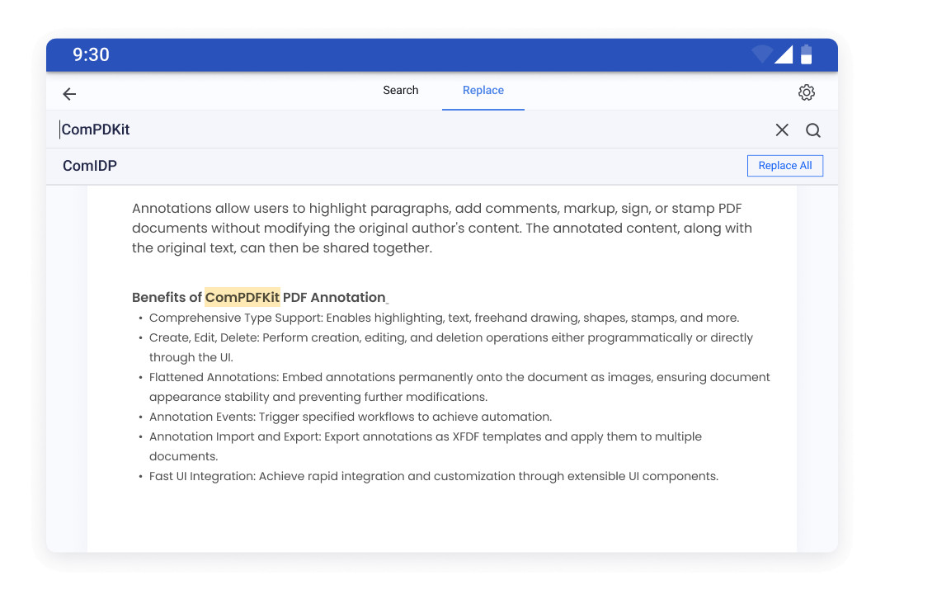The height and width of the screenshot is (594, 937).
Task: Clear the search field with the X icon
Action: pos(782,130)
